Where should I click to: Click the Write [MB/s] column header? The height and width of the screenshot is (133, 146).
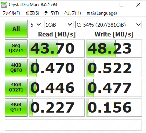114,34
